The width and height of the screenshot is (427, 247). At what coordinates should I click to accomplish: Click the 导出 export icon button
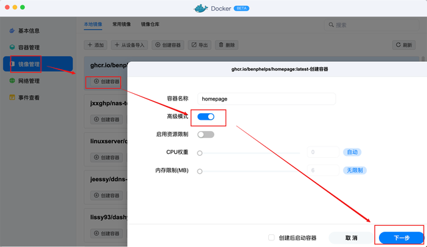click(x=199, y=45)
